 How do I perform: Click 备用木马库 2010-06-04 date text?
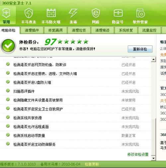60,164
